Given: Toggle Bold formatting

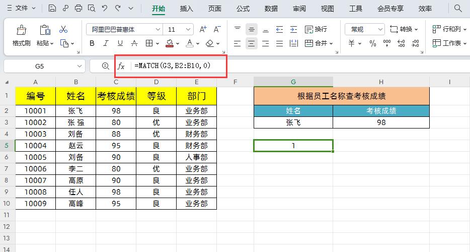Looking at the screenshot, I should (x=92, y=43).
